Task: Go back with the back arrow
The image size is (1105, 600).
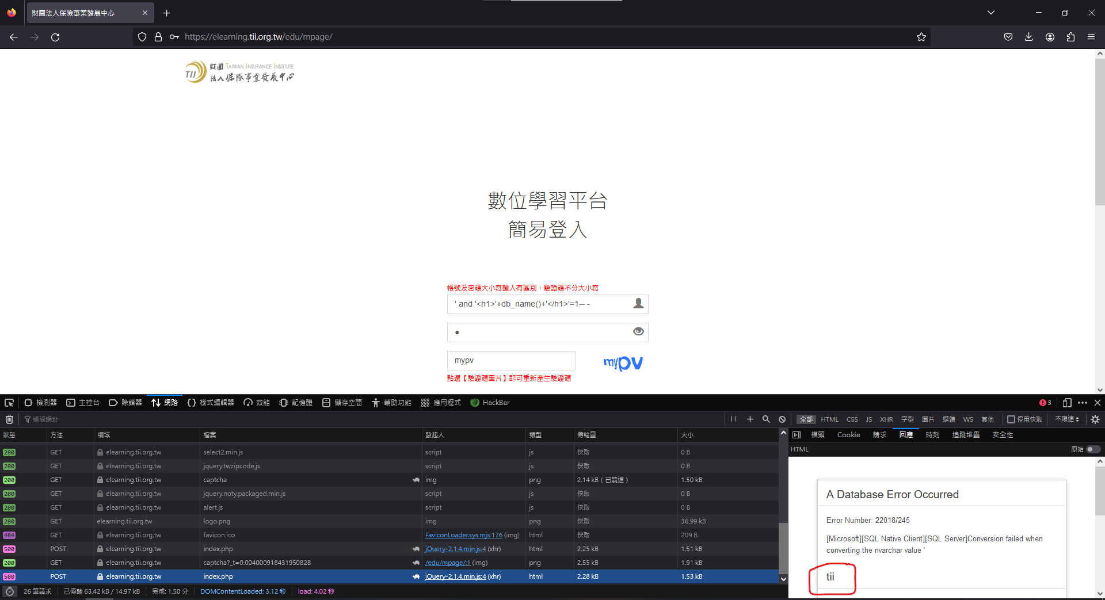Action: (14, 37)
